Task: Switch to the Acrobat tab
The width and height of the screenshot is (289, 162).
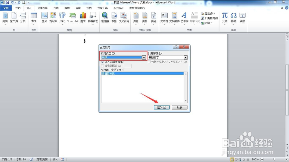Action: click(118, 8)
